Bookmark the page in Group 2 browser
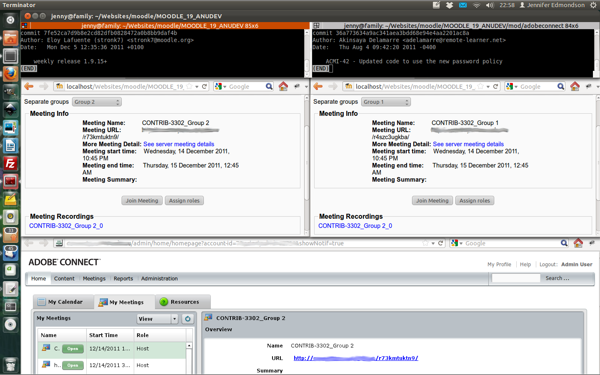This screenshot has width=600, height=375. click(189, 86)
